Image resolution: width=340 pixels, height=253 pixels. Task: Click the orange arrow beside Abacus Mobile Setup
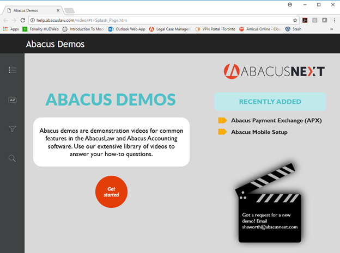222,132
